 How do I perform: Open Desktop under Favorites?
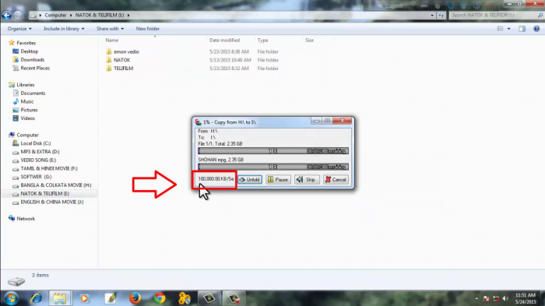tap(30, 51)
